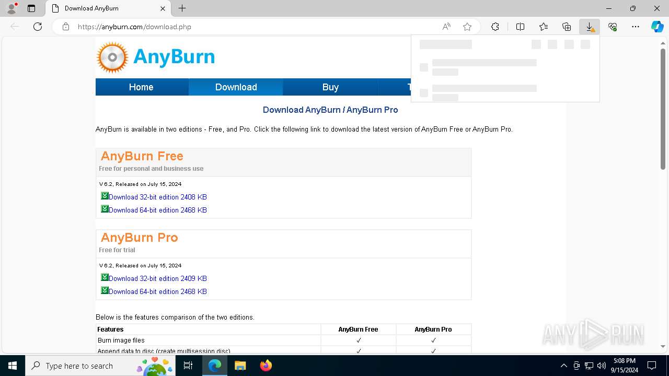Open the network tray icon
The height and width of the screenshot is (376, 669).
(x=589, y=366)
